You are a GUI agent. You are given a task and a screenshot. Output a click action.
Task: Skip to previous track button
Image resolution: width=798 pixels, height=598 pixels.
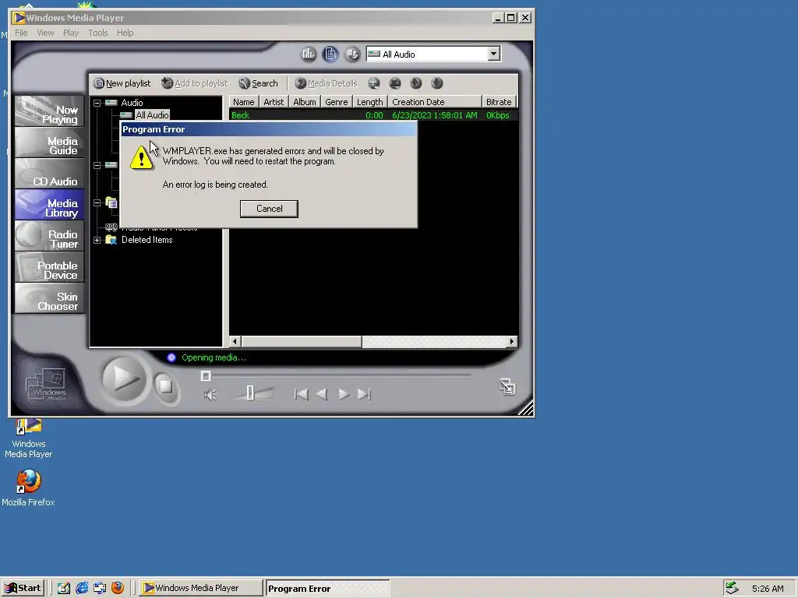(x=302, y=394)
